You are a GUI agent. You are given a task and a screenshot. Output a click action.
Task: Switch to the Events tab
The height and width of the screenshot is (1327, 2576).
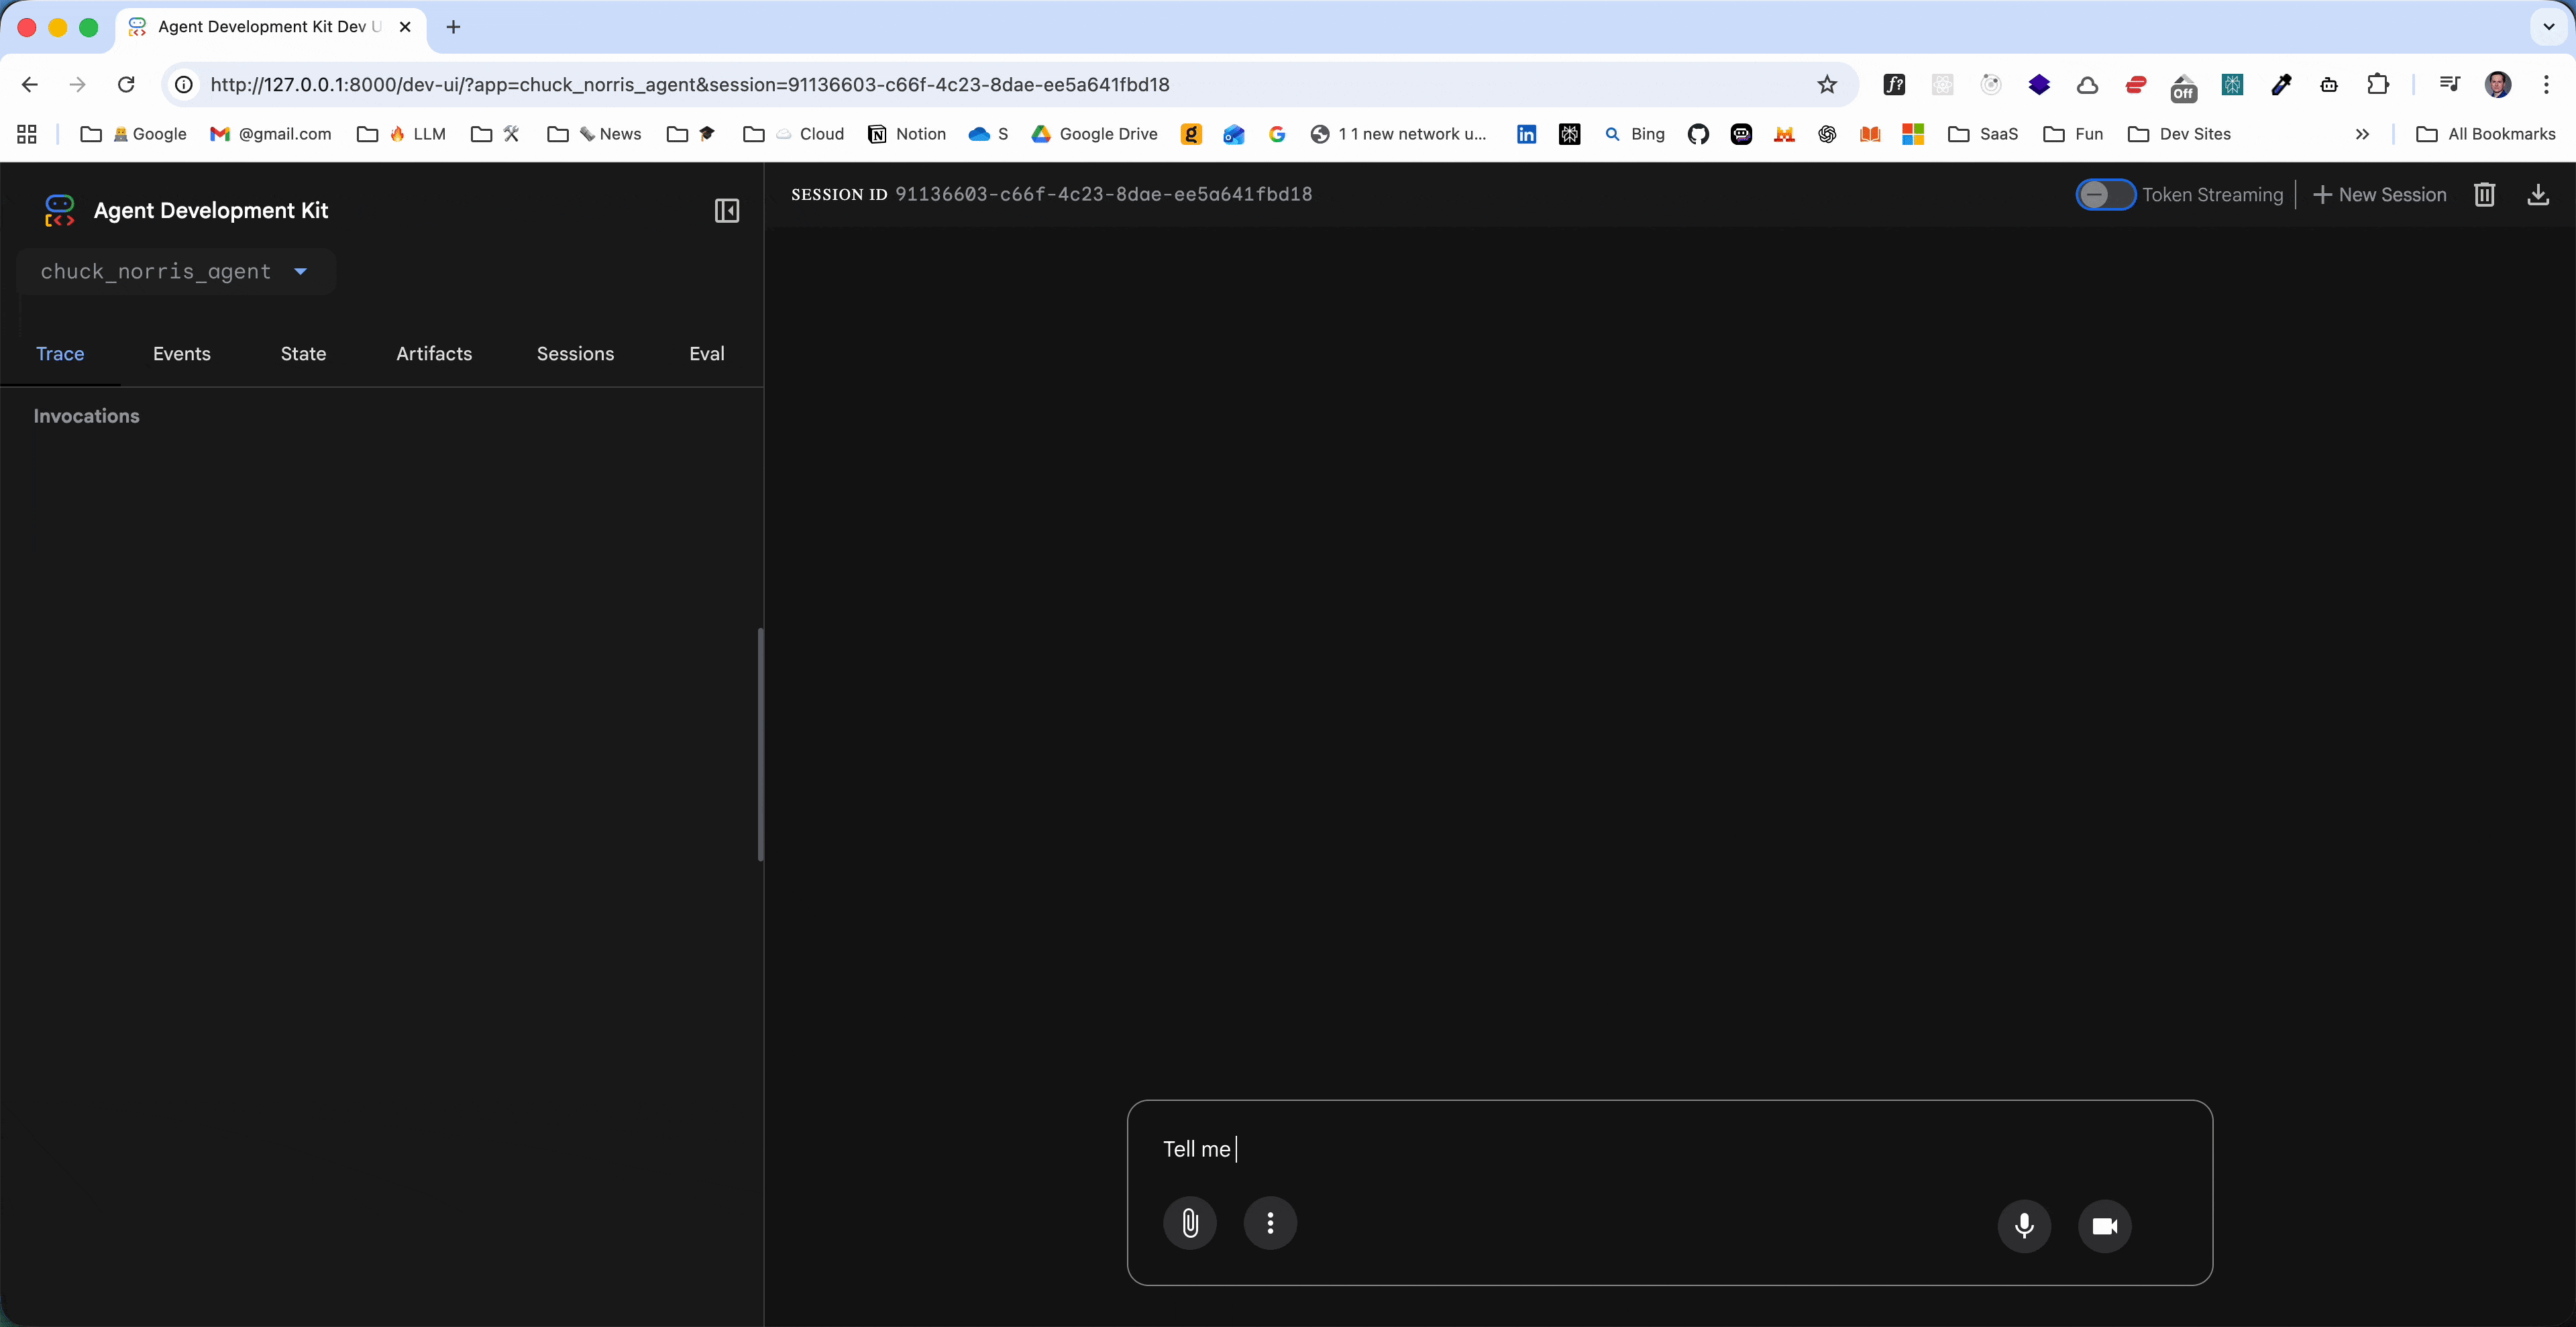point(181,353)
